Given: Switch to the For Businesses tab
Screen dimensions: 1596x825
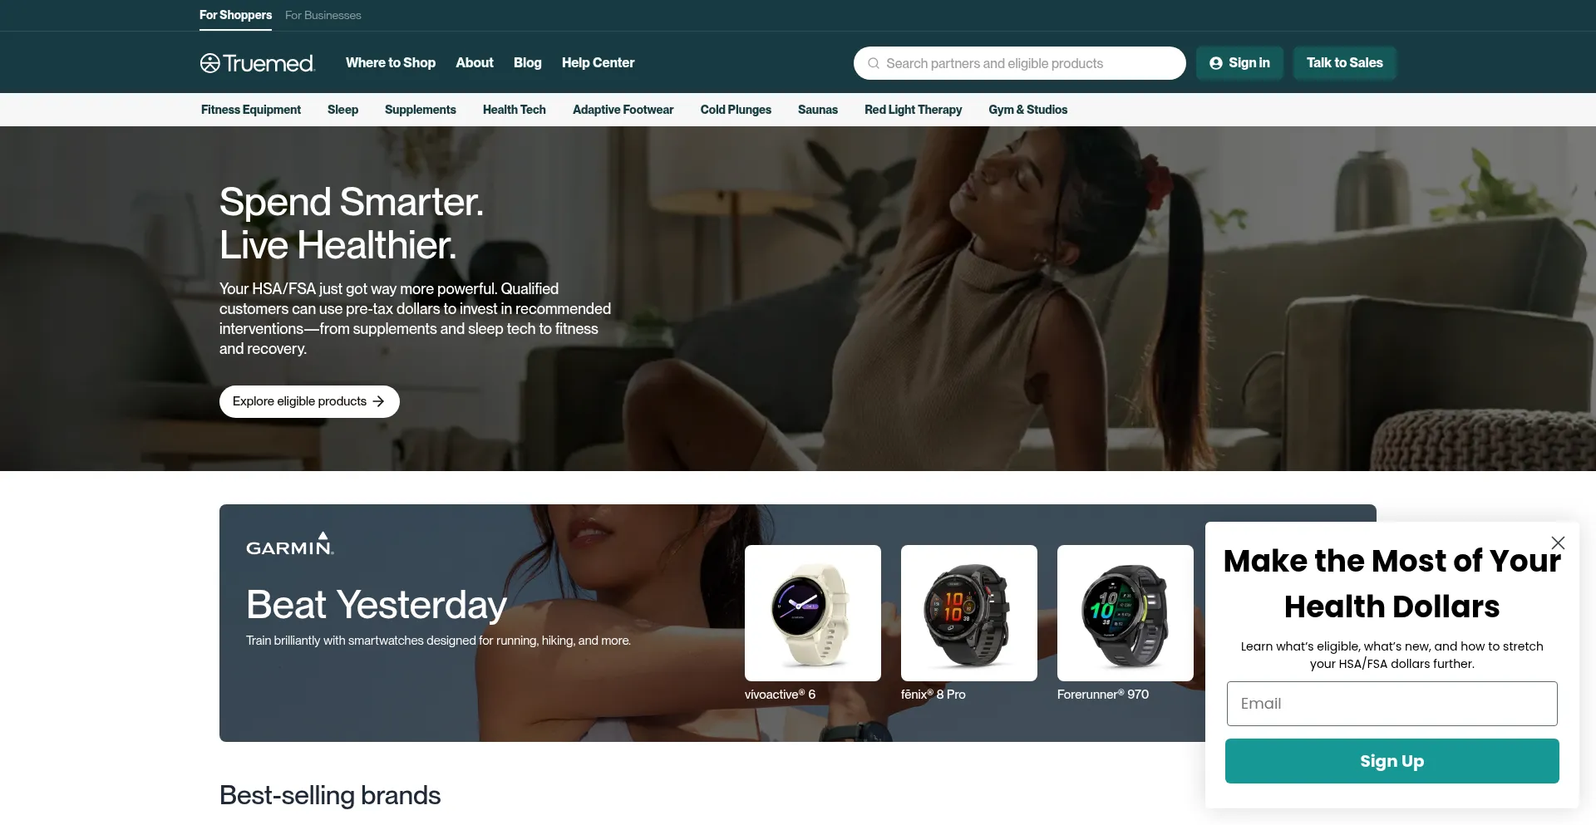Looking at the screenshot, I should tap(323, 15).
